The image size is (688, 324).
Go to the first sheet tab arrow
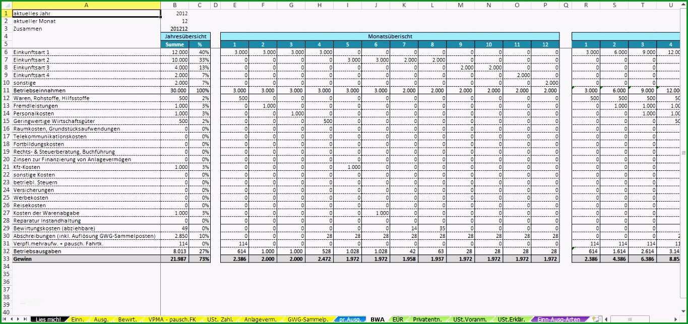(x=5, y=319)
